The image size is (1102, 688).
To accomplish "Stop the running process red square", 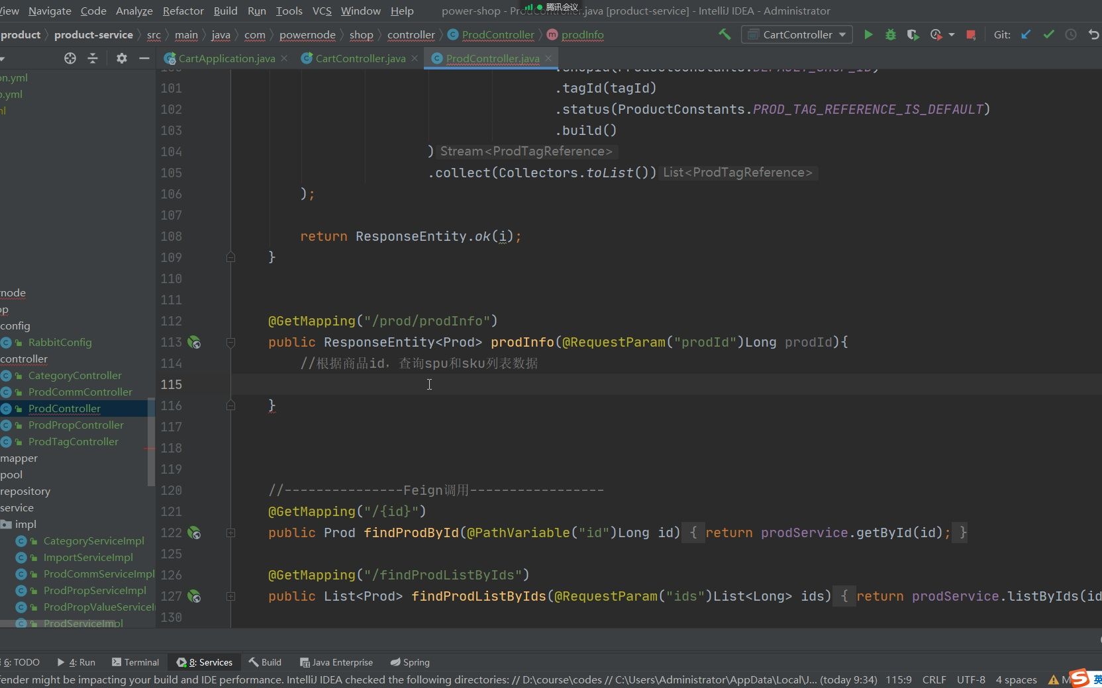I will pyautogui.click(x=971, y=34).
